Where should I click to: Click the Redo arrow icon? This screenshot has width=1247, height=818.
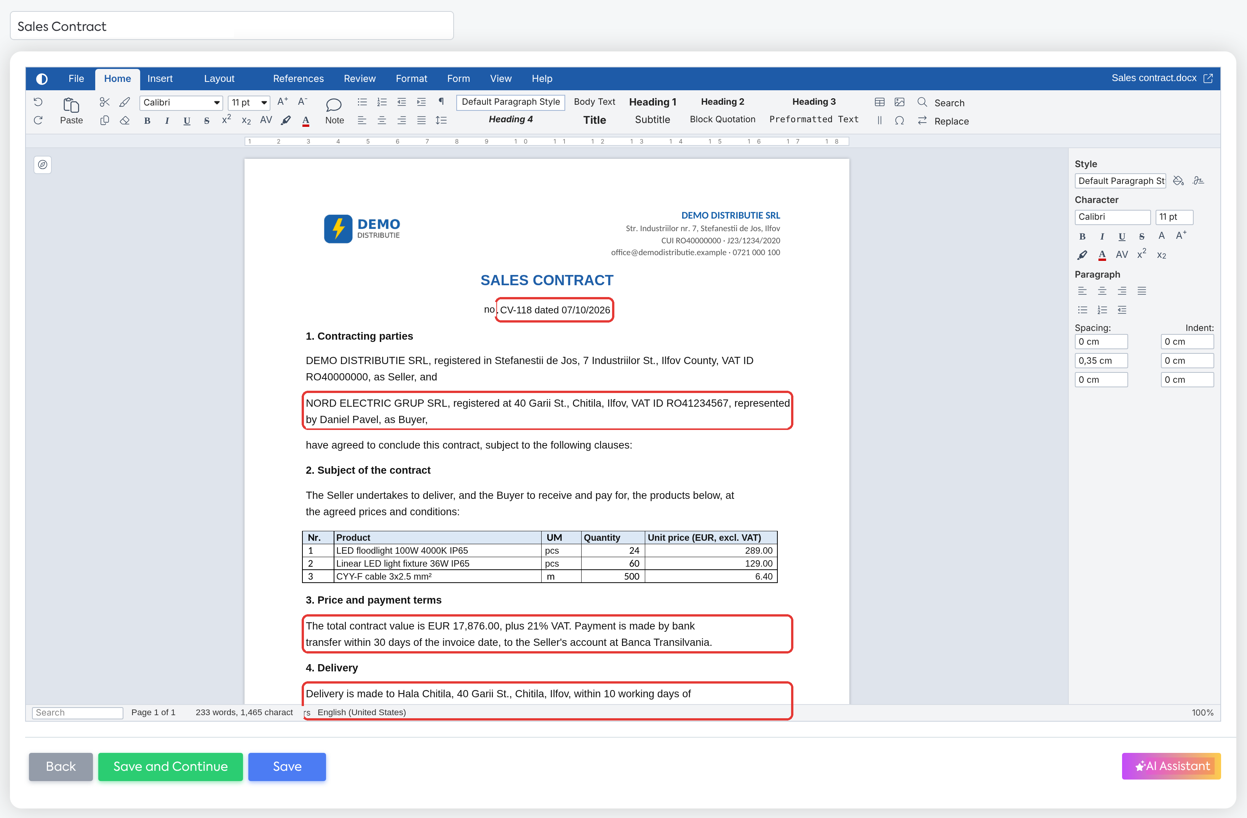click(x=38, y=120)
